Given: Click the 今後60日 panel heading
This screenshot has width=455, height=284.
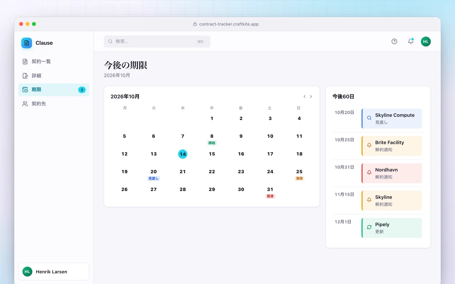Looking at the screenshot, I should point(343,97).
